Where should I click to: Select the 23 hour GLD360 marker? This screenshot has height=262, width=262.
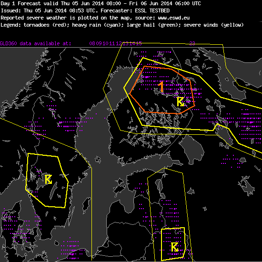(x=192, y=43)
